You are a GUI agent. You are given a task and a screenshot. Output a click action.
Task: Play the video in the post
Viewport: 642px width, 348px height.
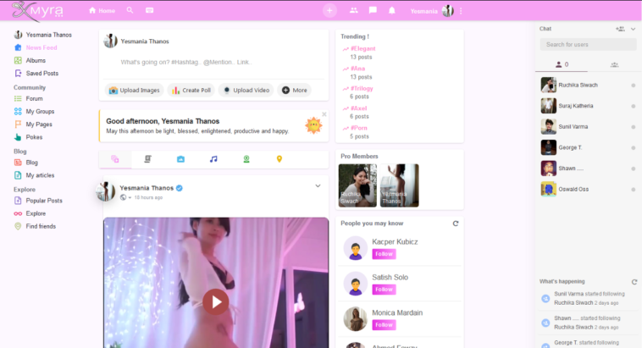click(216, 301)
